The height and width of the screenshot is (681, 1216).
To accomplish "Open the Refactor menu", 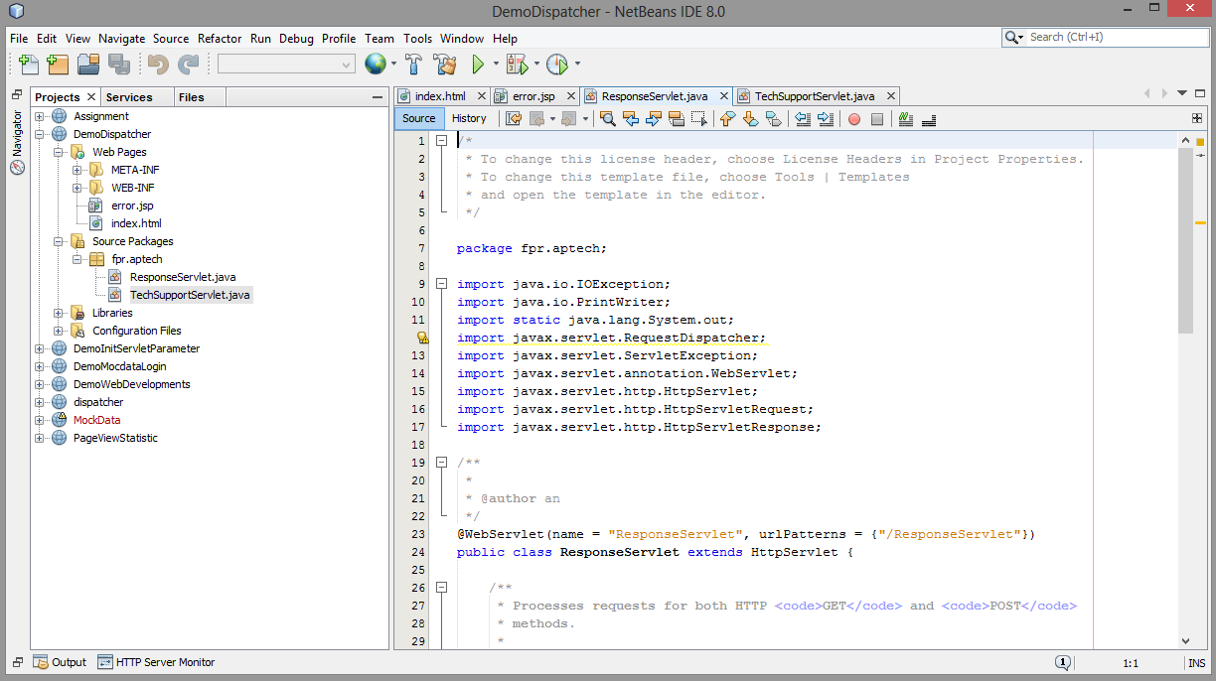I will pyautogui.click(x=220, y=38).
